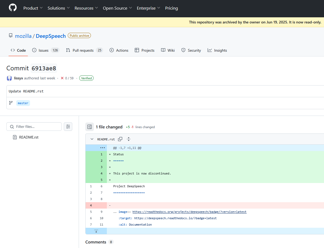Click the Issues count badge 126
Image resolution: width=324 pixels, height=248 pixels.
55,50
